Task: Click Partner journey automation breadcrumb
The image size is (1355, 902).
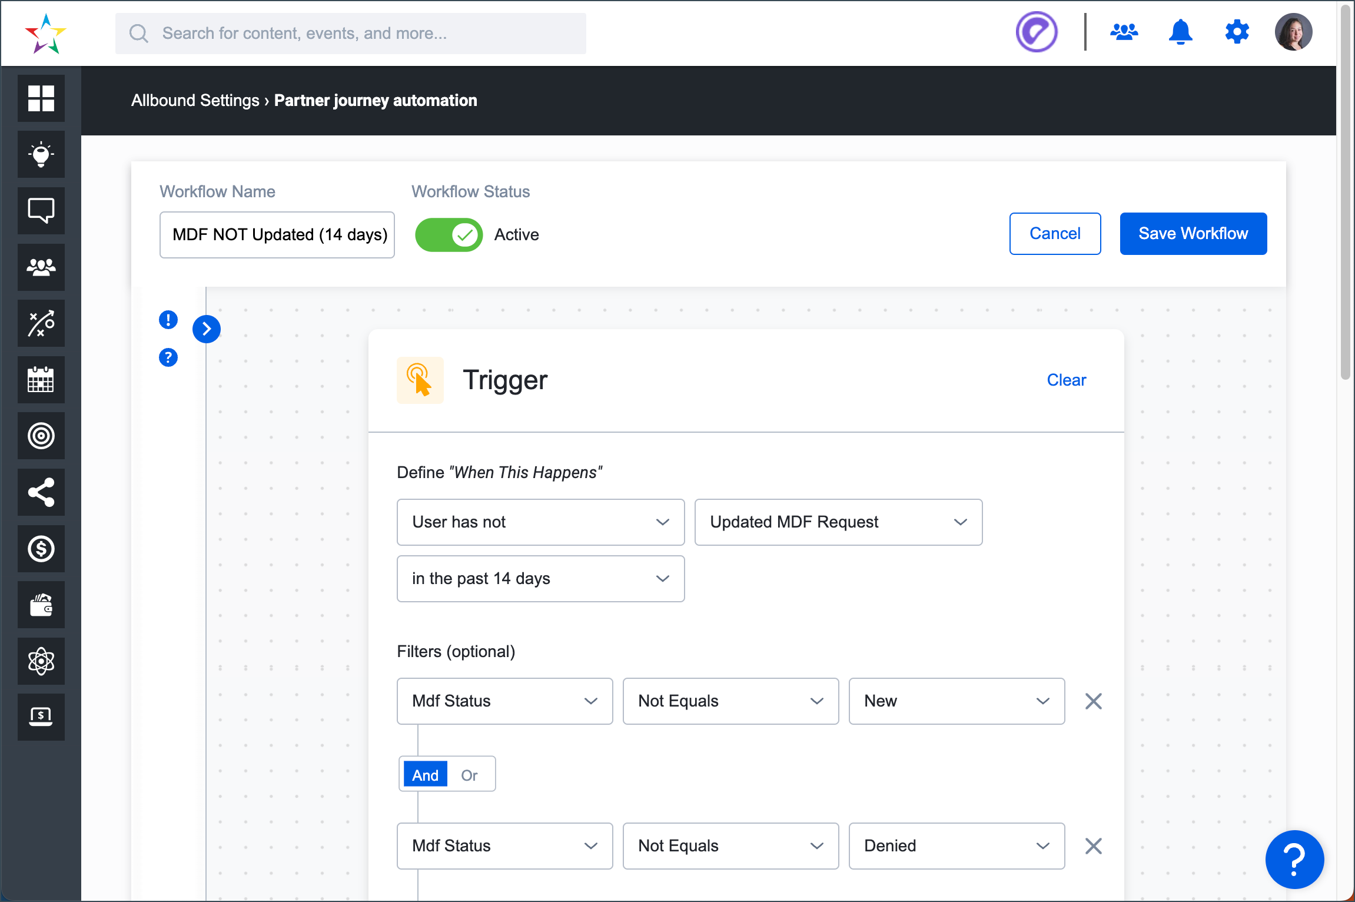Action: pos(376,101)
